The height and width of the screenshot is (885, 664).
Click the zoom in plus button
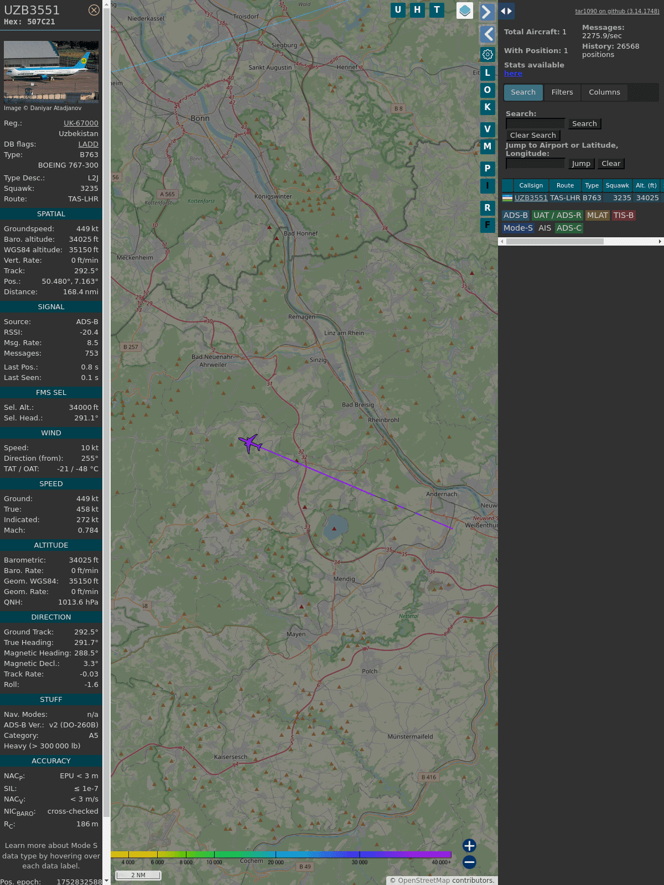click(469, 845)
